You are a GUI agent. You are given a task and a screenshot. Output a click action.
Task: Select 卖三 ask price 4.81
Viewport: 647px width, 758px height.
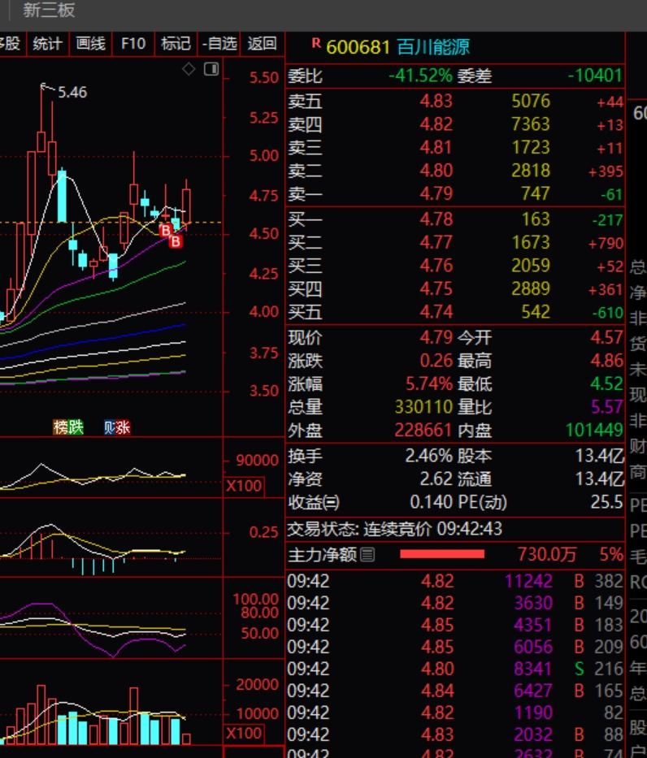tap(436, 147)
